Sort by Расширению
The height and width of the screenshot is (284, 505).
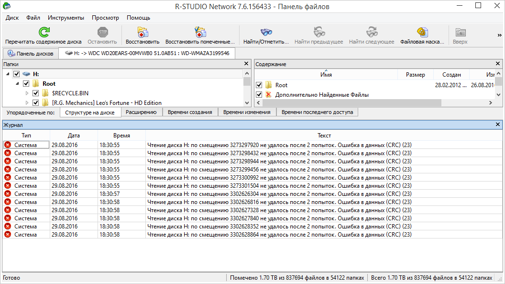141,112
